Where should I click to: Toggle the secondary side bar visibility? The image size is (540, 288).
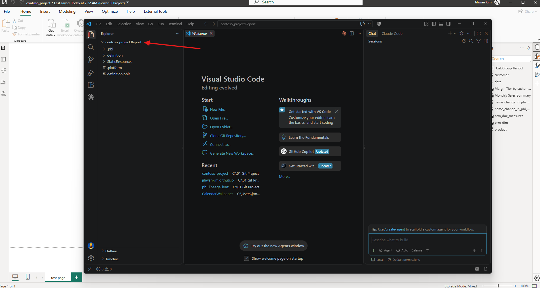(x=448, y=24)
